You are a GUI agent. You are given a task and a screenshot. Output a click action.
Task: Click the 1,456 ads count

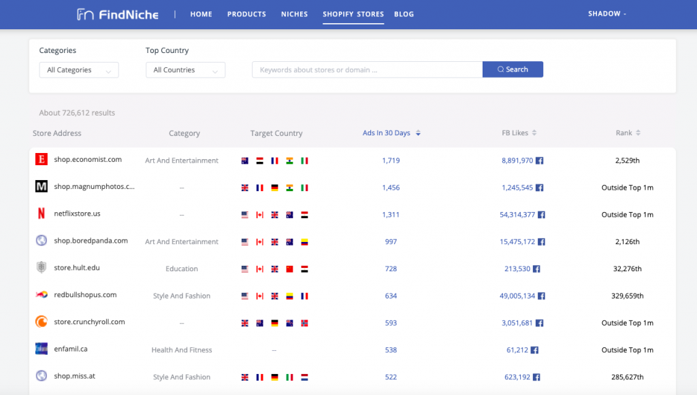391,188
